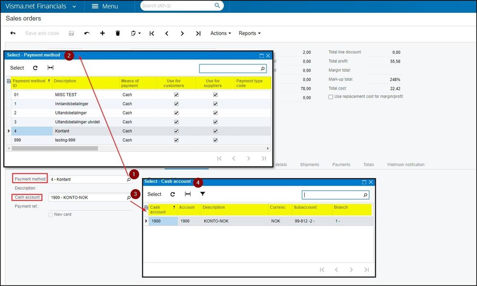Image resolution: width=477 pixels, height=286 pixels.
Task: Maximize the Select - Cash account dialog
Action: [364, 182]
